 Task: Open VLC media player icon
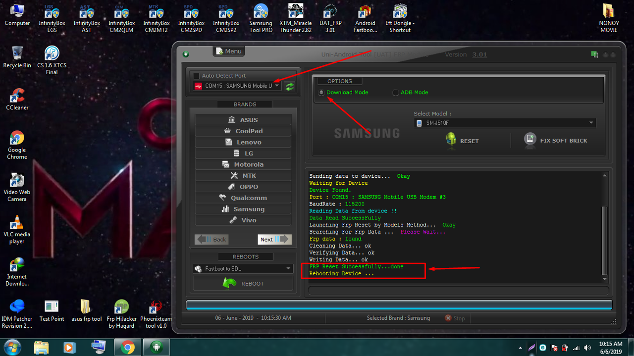pos(17,230)
